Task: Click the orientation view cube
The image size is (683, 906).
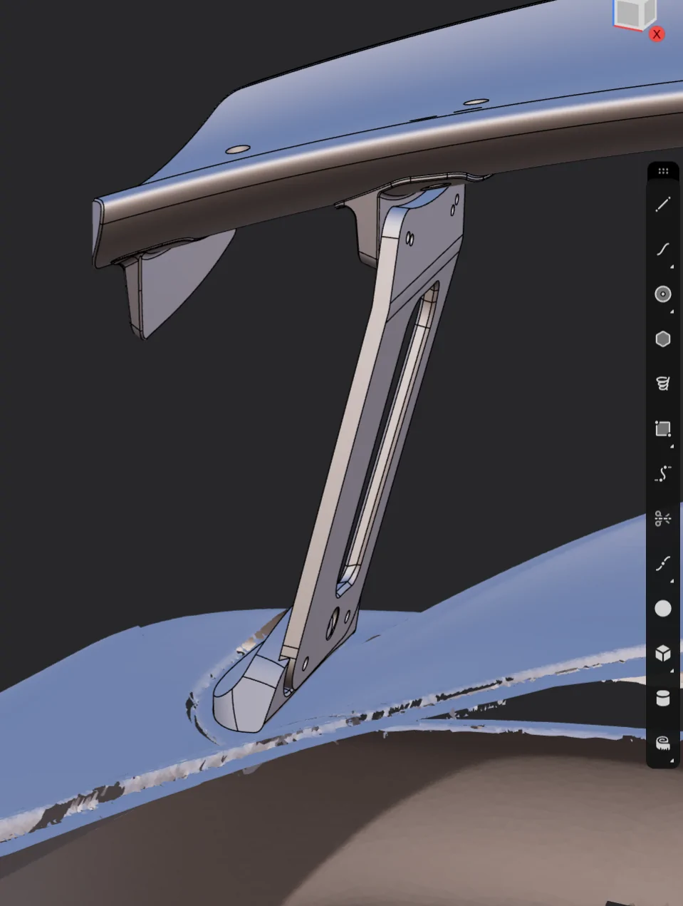Action: [x=634, y=14]
